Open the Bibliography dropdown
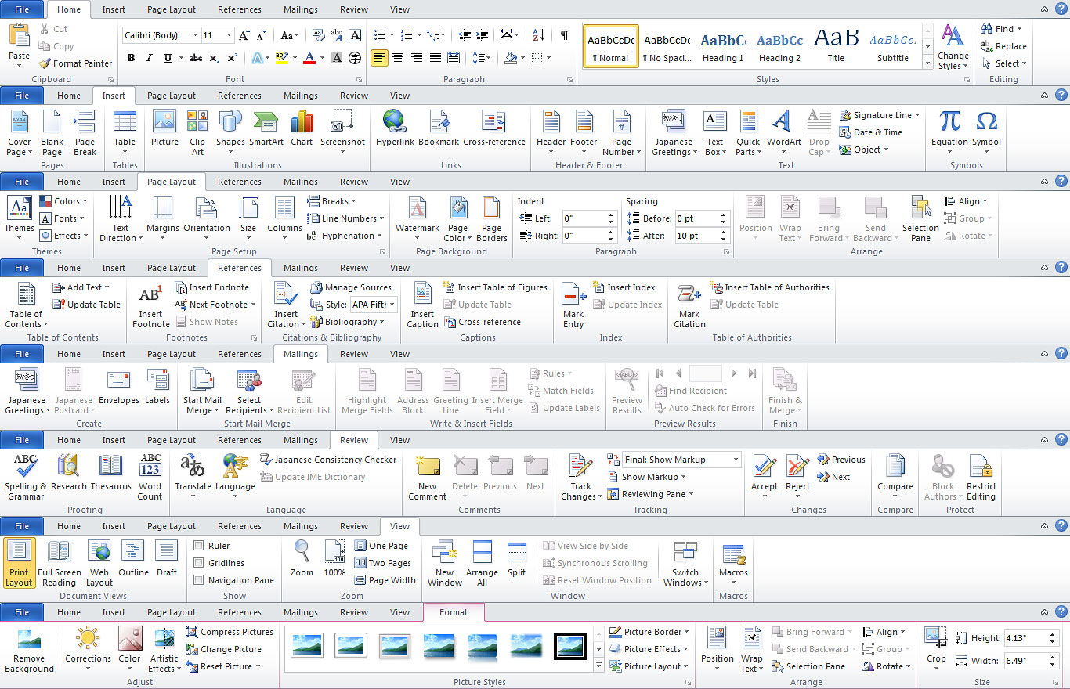This screenshot has height=689, width=1070. tap(347, 322)
